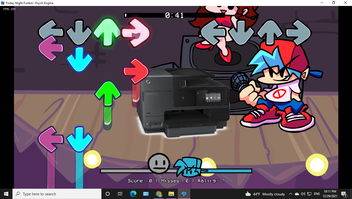Open Microsoft Edge from the taskbar
352x199 pixels.
pos(133,194)
